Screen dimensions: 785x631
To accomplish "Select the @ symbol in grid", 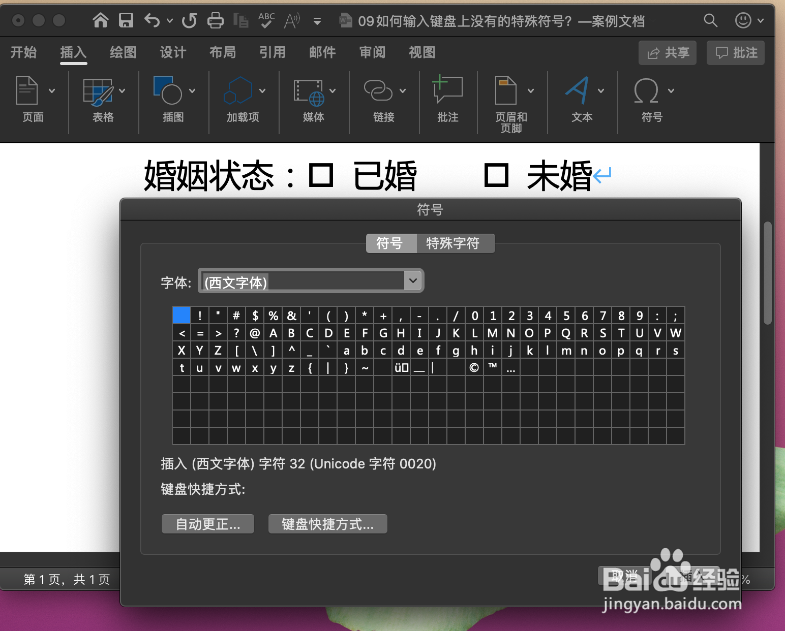I will (255, 333).
